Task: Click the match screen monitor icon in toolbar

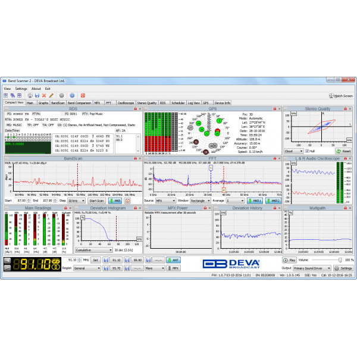Action: click(331, 96)
